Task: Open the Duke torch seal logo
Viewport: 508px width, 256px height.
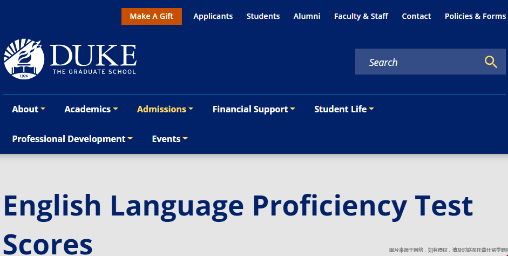Action: 24,59
